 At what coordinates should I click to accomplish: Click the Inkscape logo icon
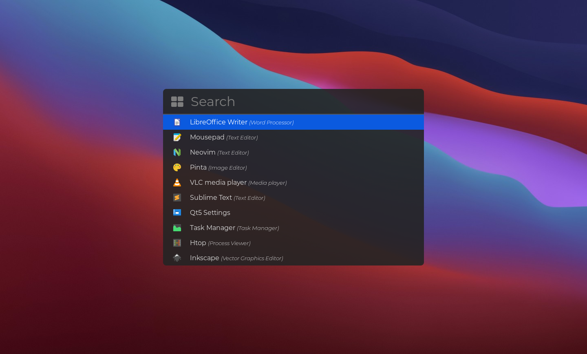[177, 258]
